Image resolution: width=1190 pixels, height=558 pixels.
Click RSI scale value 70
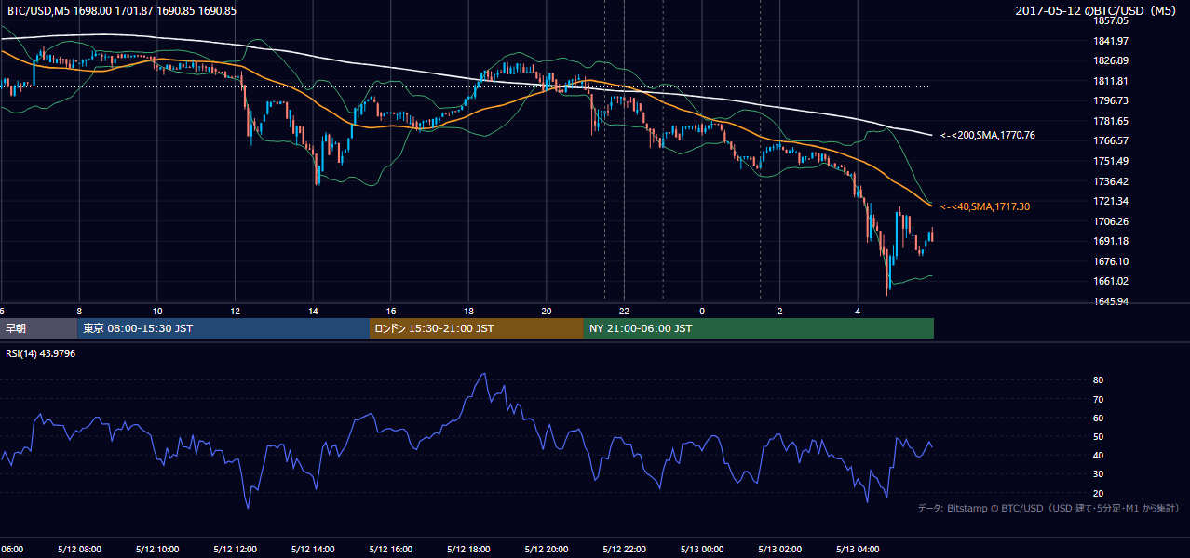[1098, 399]
